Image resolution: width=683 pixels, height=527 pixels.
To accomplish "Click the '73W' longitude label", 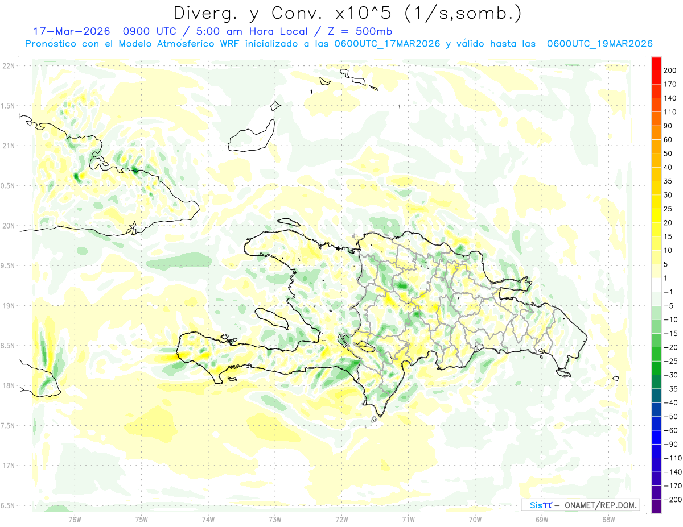I will (275, 519).
